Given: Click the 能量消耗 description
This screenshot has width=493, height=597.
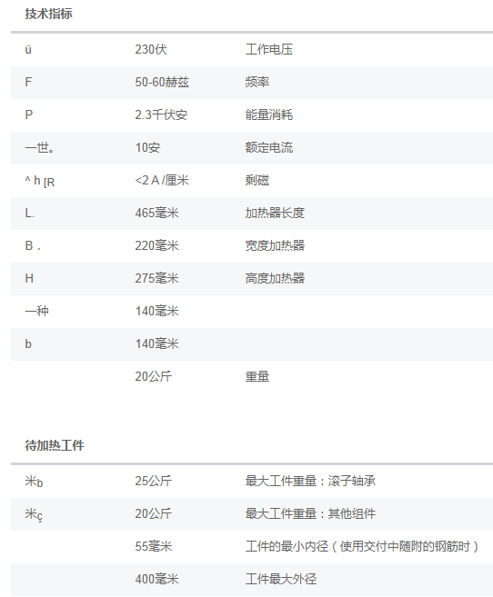Looking at the screenshot, I should (x=269, y=115).
